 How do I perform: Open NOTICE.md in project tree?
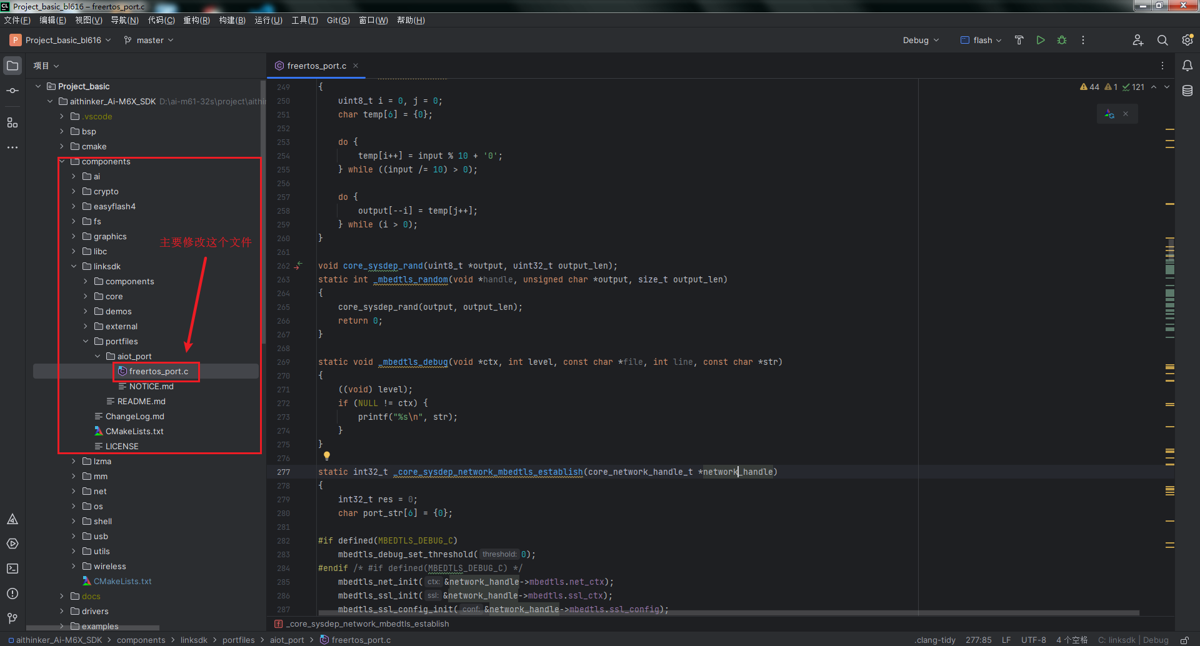[151, 386]
